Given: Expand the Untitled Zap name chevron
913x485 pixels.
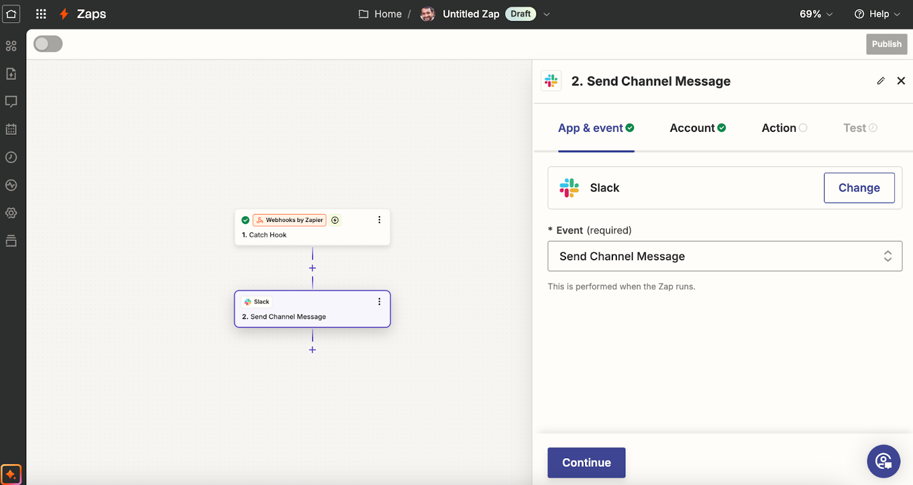Looking at the screenshot, I should click(547, 14).
